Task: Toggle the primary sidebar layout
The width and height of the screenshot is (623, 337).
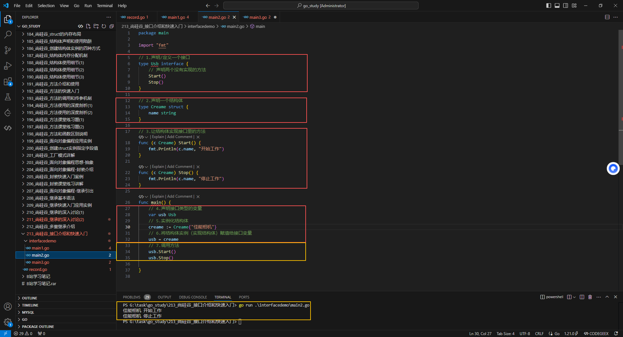Action: [549, 6]
